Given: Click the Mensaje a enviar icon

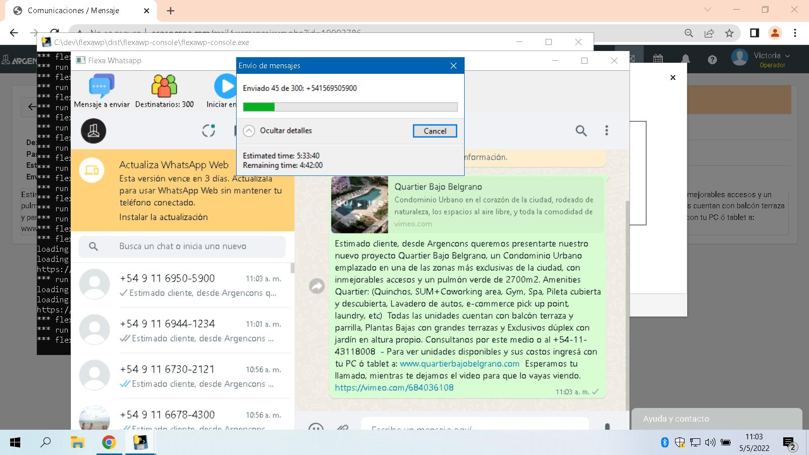Looking at the screenshot, I should 102,86.
